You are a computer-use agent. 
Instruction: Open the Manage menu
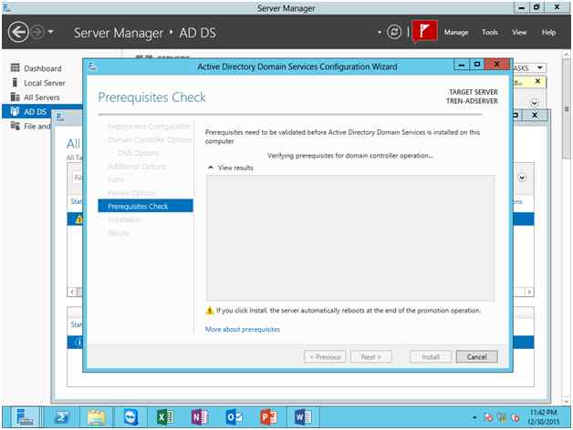[456, 32]
